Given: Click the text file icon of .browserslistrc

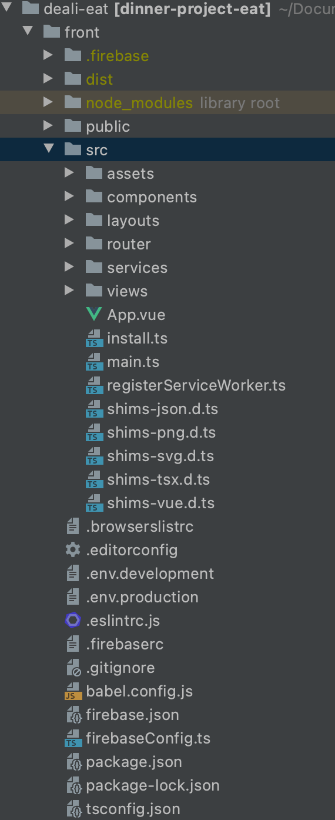Looking at the screenshot, I should [x=73, y=526].
